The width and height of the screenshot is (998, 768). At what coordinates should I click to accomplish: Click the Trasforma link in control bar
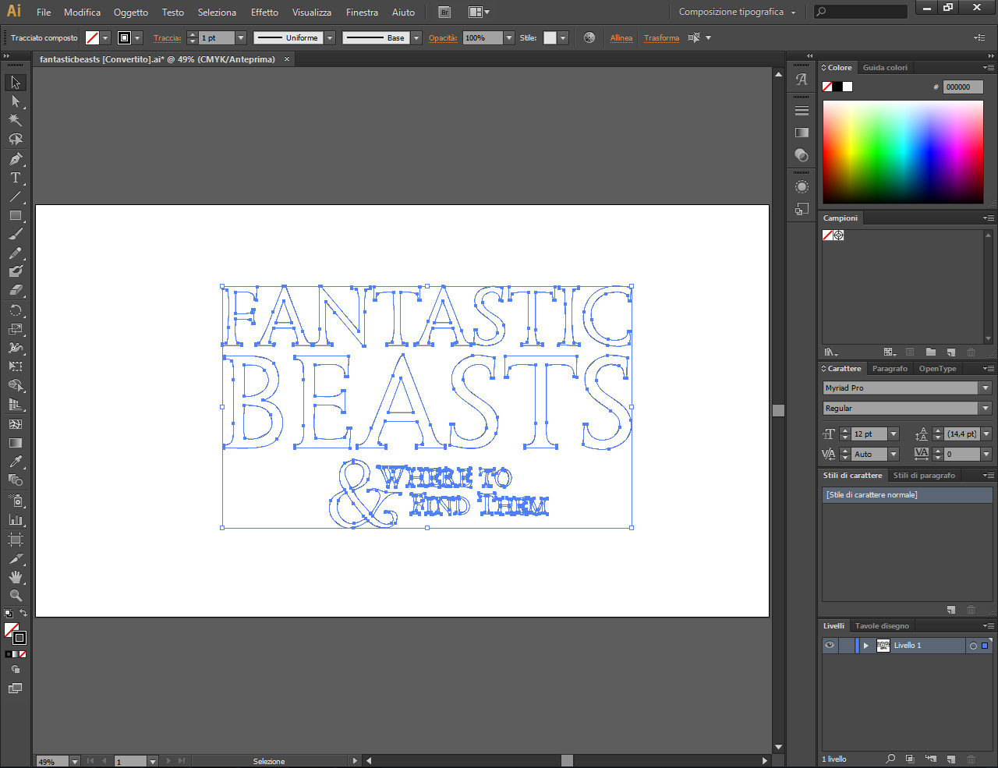tap(661, 38)
